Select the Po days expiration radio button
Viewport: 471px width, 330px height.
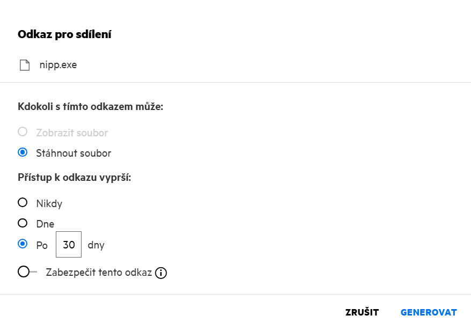coord(23,244)
